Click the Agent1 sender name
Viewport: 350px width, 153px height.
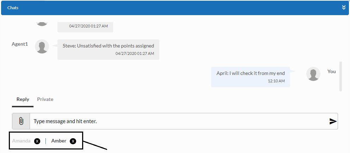20,44
